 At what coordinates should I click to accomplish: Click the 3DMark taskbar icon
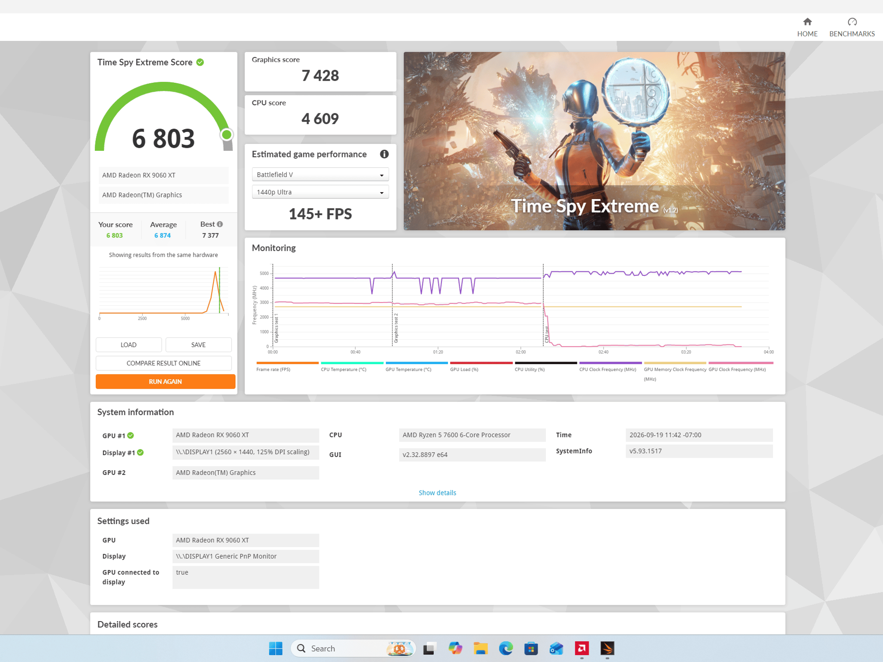point(607,648)
